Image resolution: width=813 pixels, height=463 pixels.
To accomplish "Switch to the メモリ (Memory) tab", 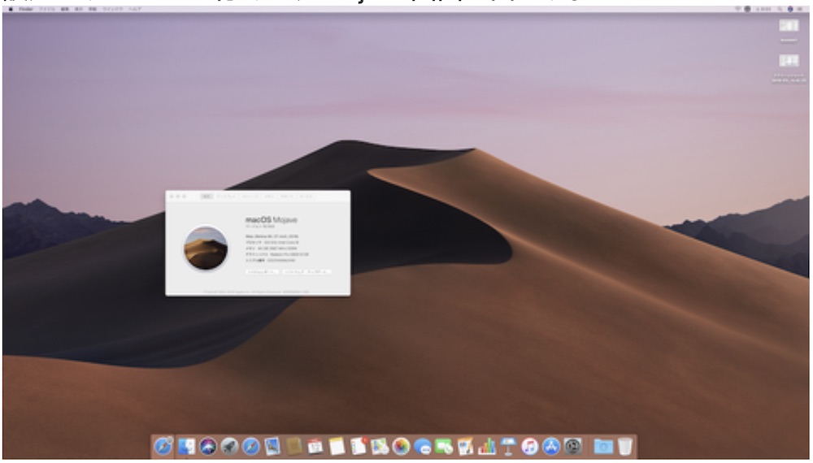I will pos(270,197).
